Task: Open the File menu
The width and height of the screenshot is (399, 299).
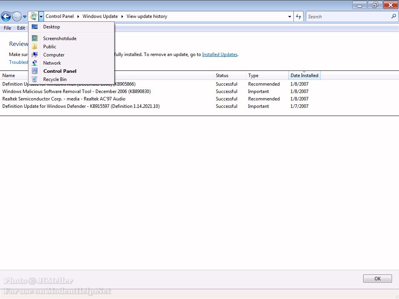Action: pos(7,28)
